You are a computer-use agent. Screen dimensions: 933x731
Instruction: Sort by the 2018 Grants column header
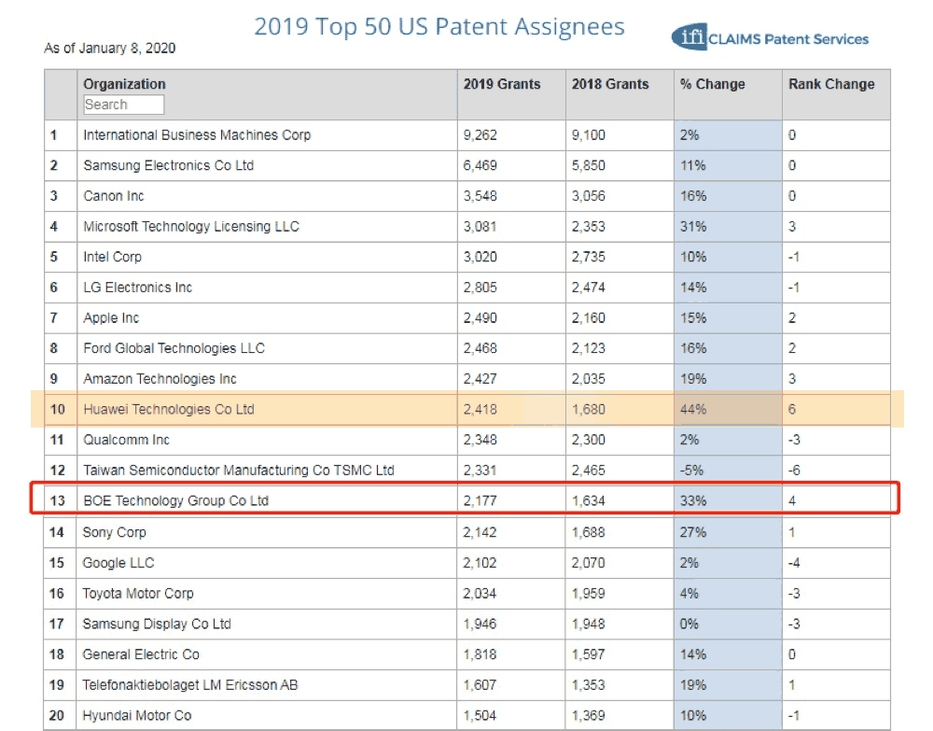609,84
